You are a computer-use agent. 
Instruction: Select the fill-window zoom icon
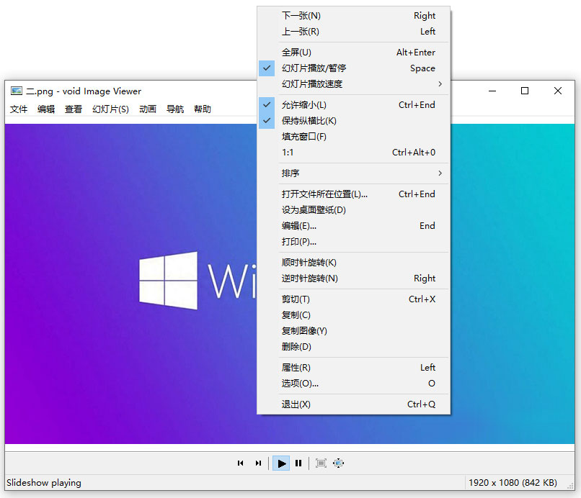click(339, 463)
